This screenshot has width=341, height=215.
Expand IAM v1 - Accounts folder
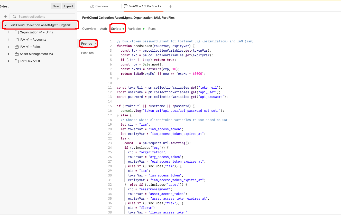tap(8, 40)
